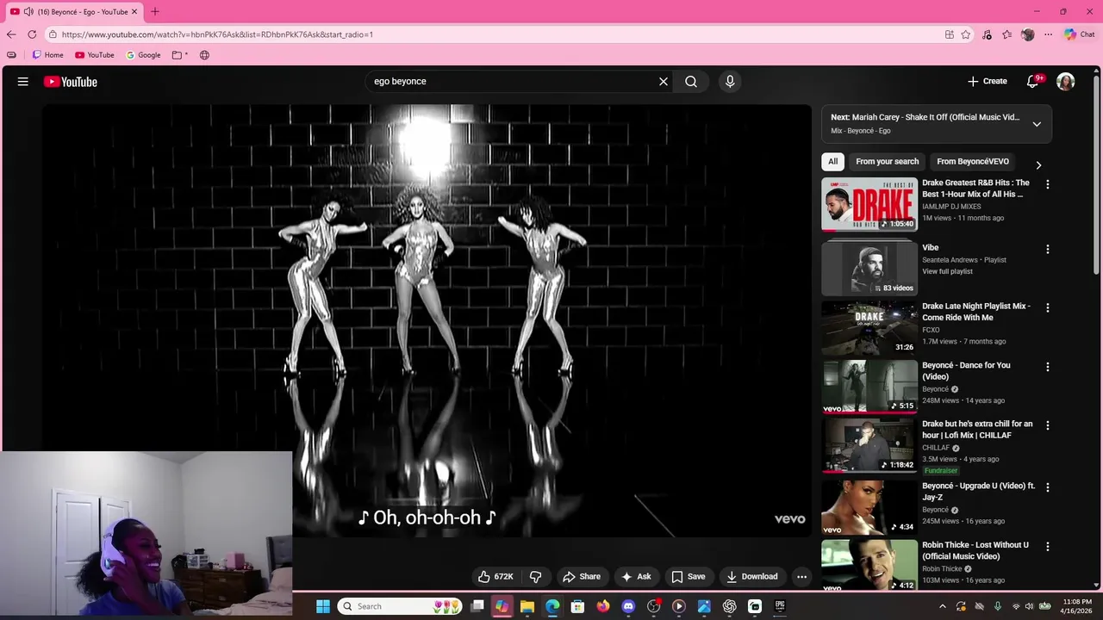Close the Beyoncé - Ego browser tab
Screen dimensions: 1103x620
134,12
